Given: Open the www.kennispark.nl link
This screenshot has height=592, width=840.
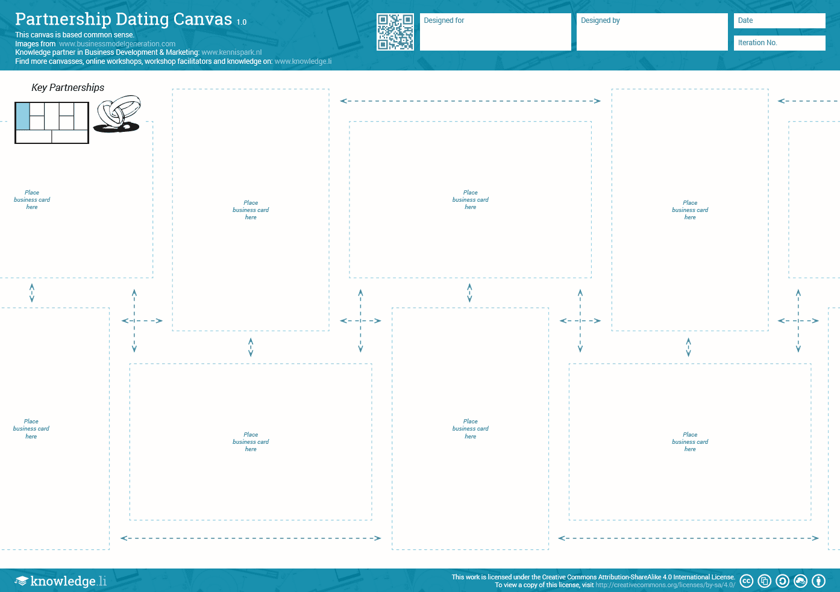Looking at the screenshot, I should (231, 52).
